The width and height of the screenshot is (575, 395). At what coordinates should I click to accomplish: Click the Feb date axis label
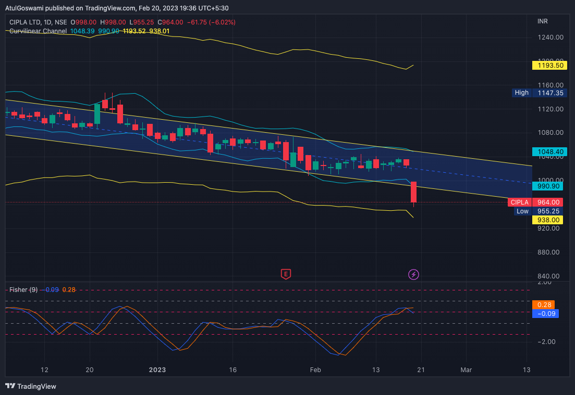[315, 369]
